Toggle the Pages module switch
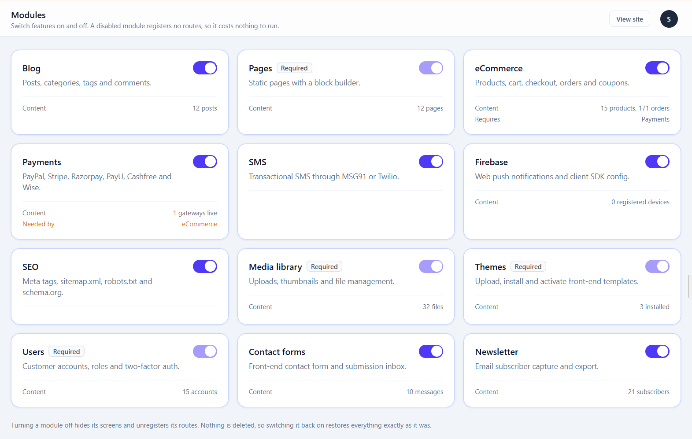This screenshot has width=692, height=439. coord(431,68)
